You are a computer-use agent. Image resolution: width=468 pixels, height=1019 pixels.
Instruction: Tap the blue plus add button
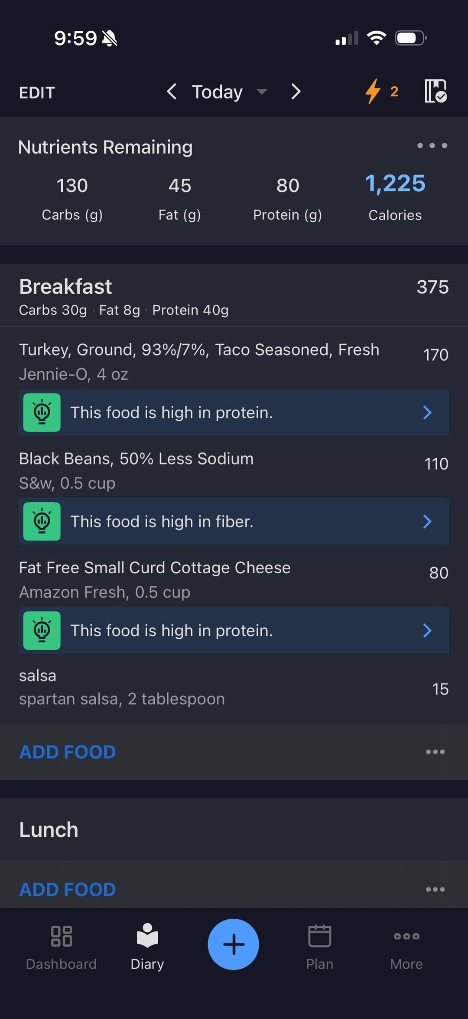234,944
